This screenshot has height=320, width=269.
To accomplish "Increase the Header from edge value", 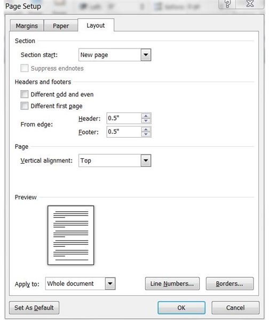I will pos(146,116).
